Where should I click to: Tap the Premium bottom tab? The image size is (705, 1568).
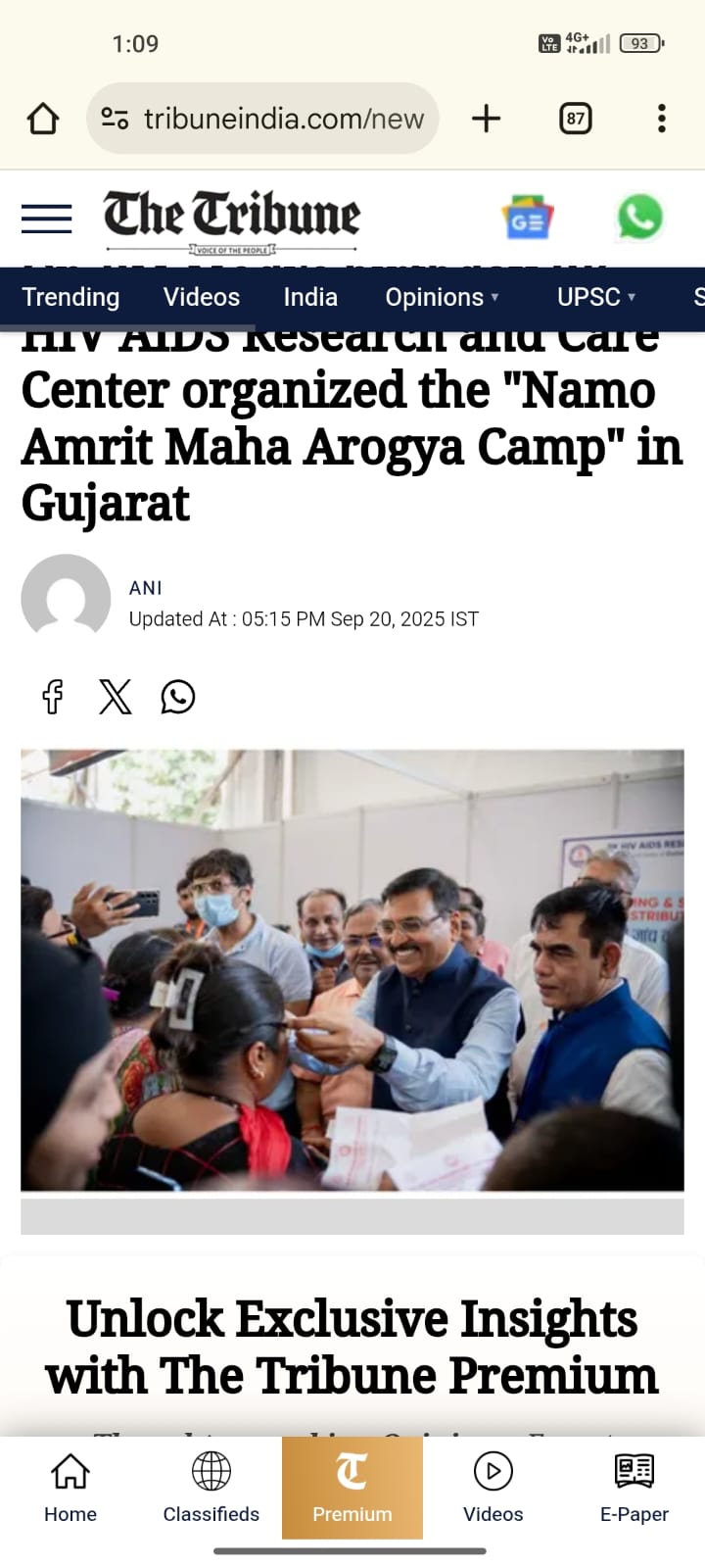coord(352,1488)
